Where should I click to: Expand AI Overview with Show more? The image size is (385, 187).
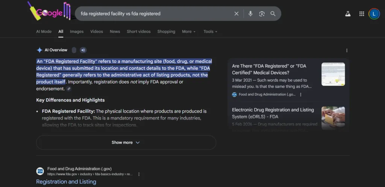[x=126, y=142]
